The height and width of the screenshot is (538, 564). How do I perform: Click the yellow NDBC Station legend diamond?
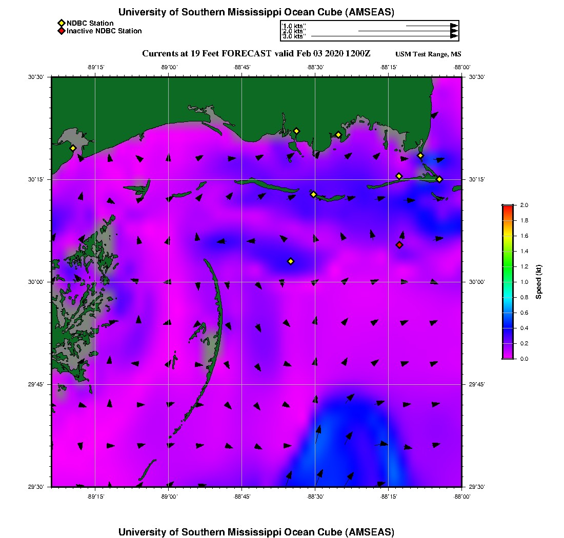(61, 23)
